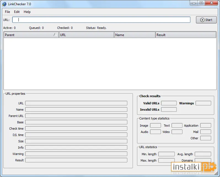This screenshot has height=177, width=220.
Task: Click the 'Active: 0' counter text
Action: coord(9,28)
